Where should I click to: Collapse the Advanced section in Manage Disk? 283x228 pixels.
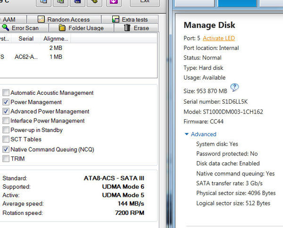tap(200, 134)
